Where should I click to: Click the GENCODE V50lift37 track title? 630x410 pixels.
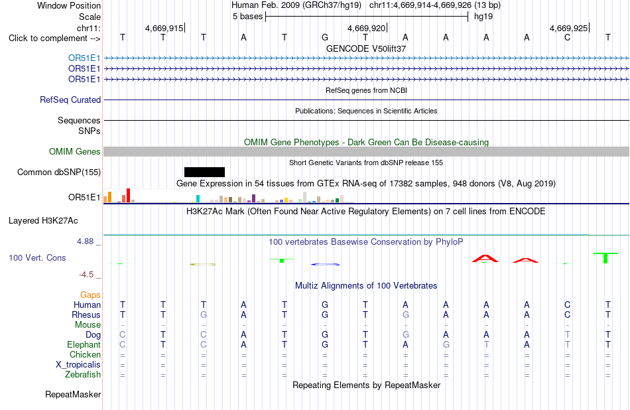click(366, 48)
